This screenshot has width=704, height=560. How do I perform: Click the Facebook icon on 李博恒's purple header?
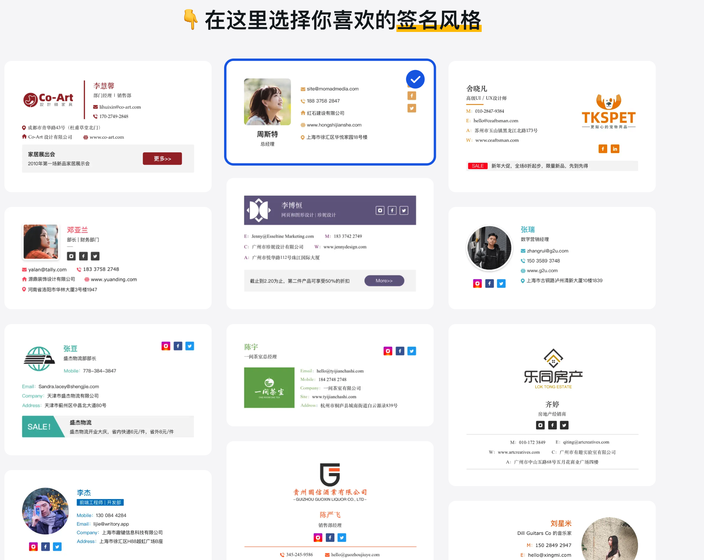point(392,210)
